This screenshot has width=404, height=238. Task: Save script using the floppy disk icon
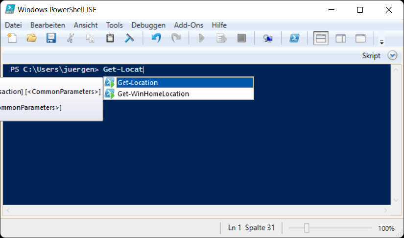[51, 38]
